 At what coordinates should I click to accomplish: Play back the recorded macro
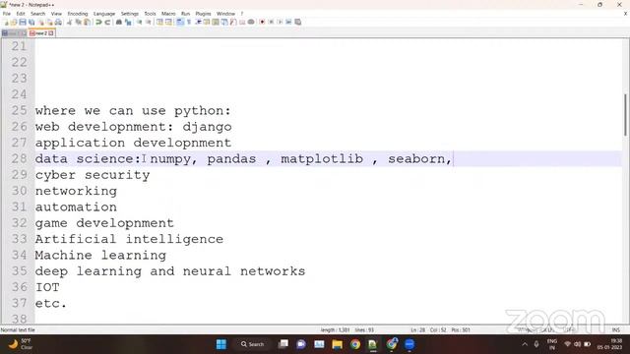(x=280, y=22)
